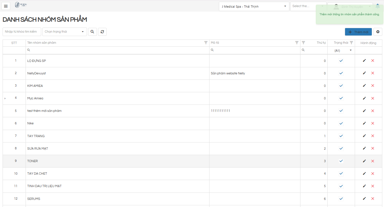384x207 pixels.
Task: Delete the TONER product group
Action: coord(373,161)
